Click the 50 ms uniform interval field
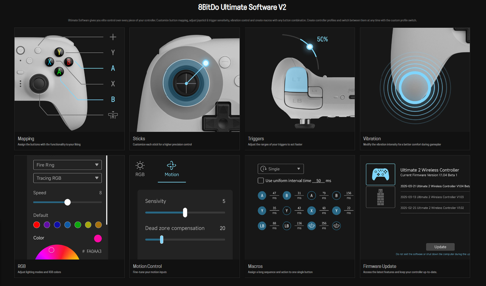The image size is (486, 286). 319,181
